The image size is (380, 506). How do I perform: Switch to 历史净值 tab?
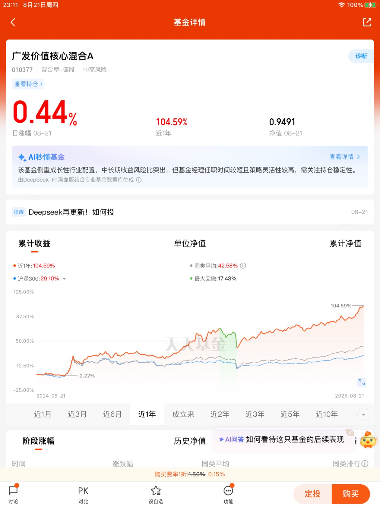tap(190, 441)
